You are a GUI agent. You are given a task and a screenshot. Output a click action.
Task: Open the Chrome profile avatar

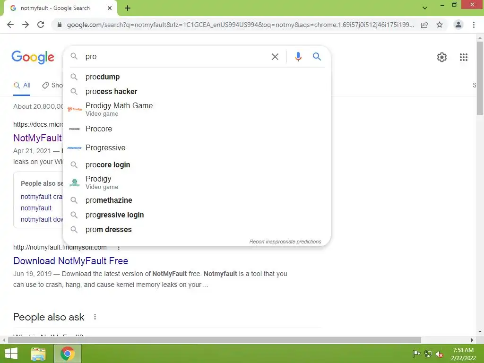(x=458, y=25)
